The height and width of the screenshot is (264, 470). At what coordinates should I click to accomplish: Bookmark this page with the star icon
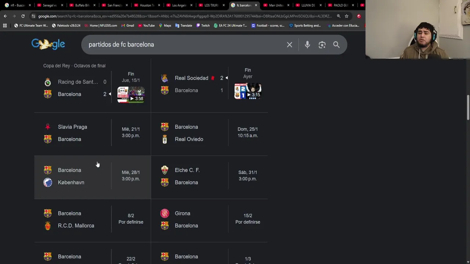click(347, 16)
